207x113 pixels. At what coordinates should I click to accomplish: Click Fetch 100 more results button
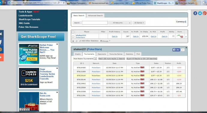[x=112, y=59]
